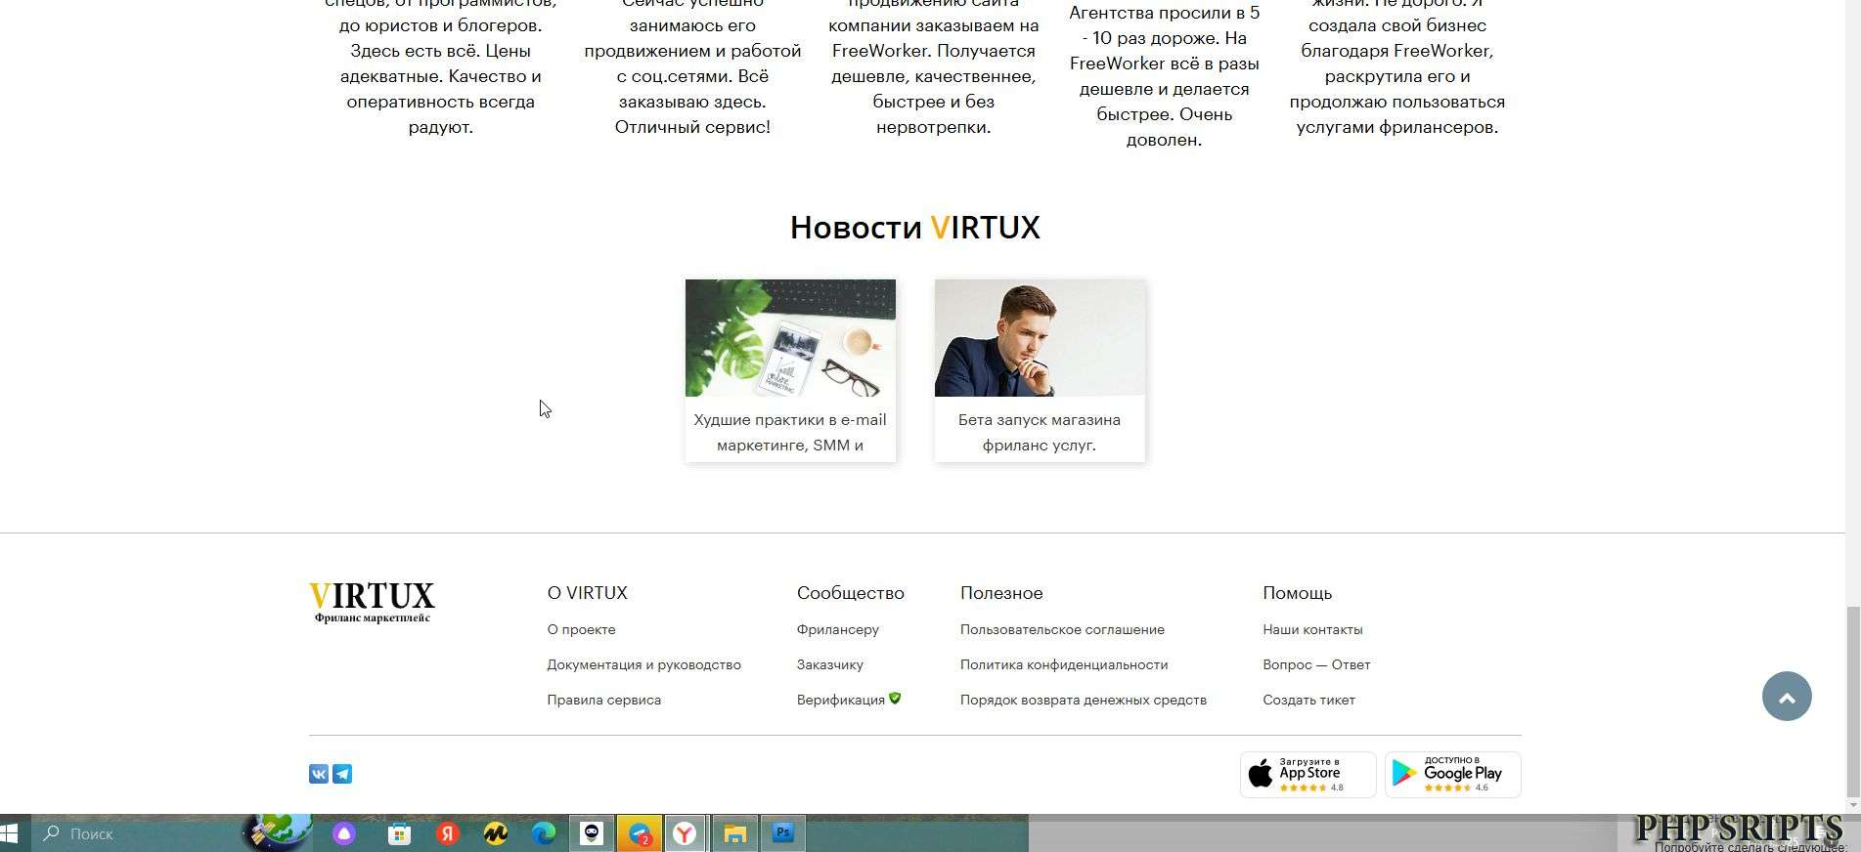Open 'Вопрос — Ответ' help link
Image resolution: width=1861 pixels, height=852 pixels.
[1316, 664]
